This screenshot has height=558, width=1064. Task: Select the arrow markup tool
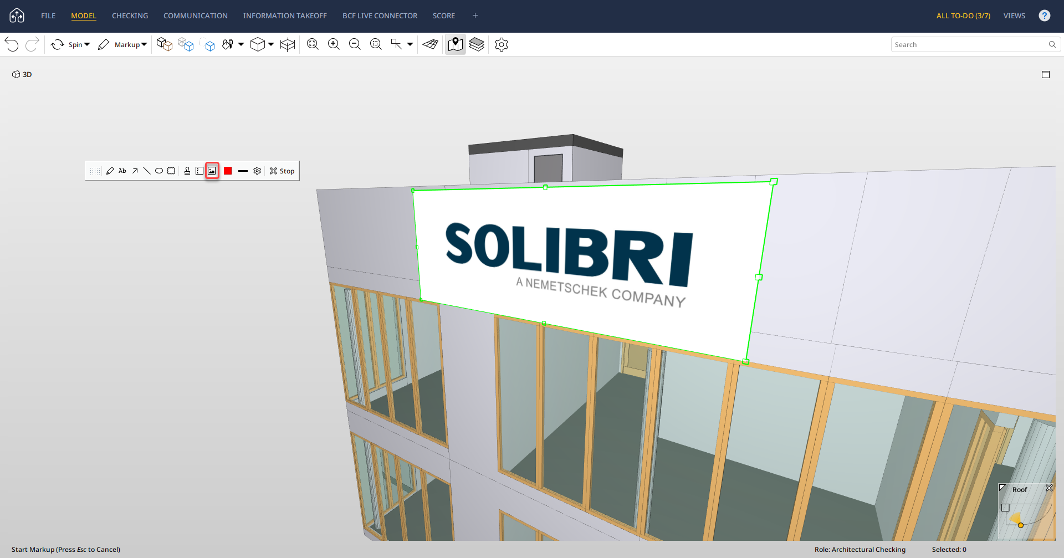click(x=135, y=171)
